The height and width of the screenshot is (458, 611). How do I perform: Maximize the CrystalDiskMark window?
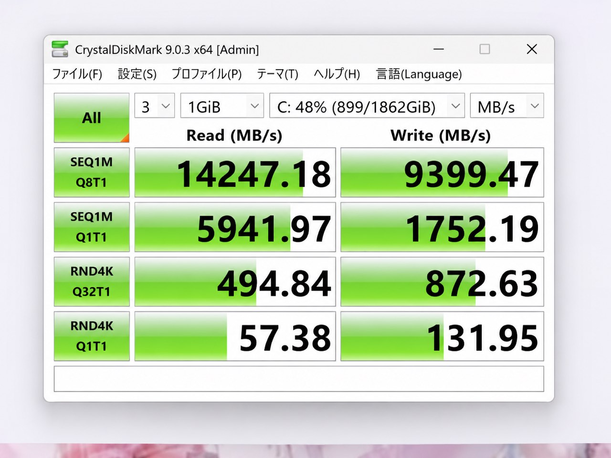pyautogui.click(x=485, y=49)
